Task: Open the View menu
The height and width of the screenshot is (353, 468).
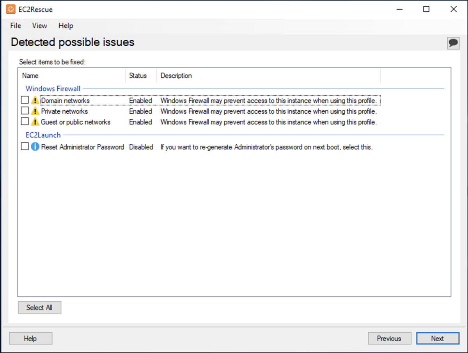Action: click(39, 26)
